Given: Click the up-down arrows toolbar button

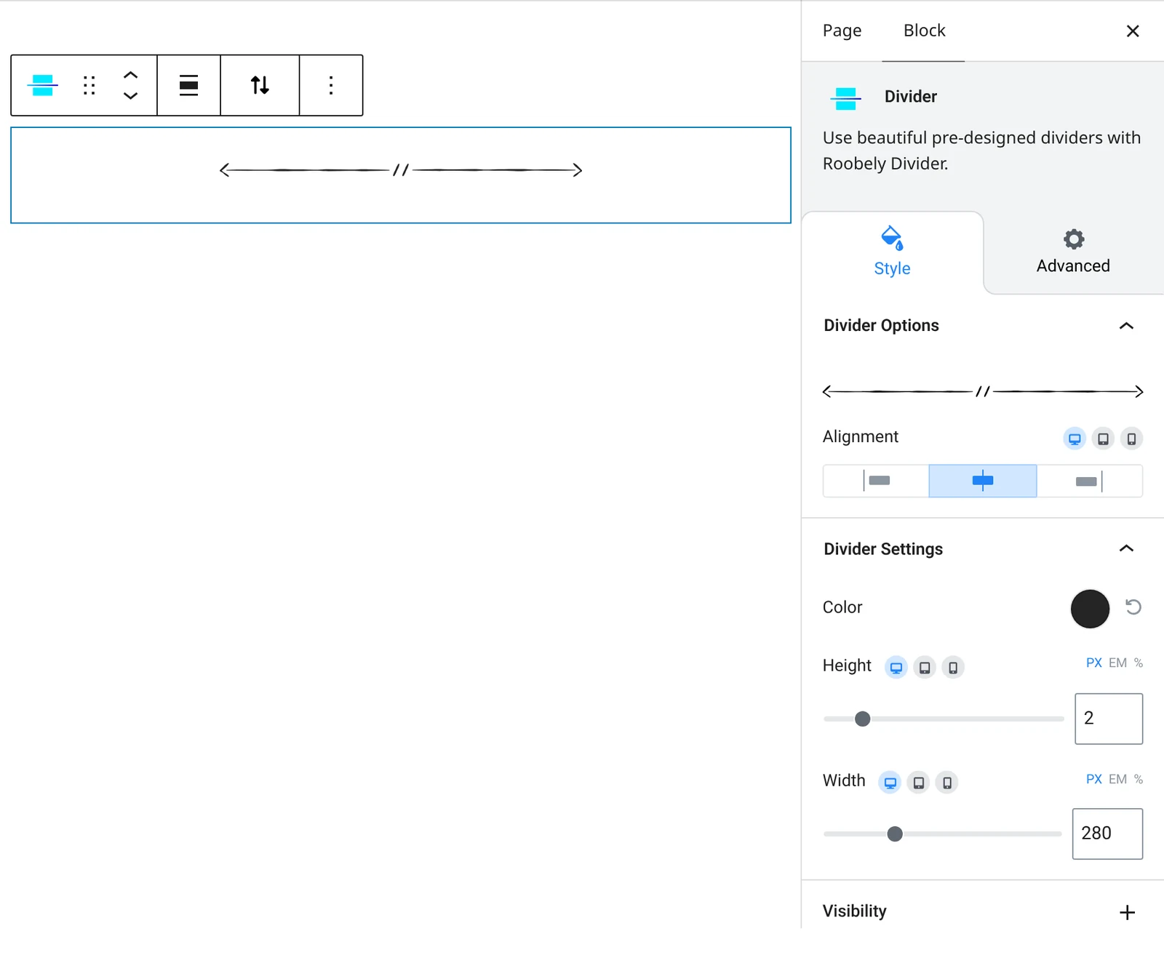Looking at the screenshot, I should pos(260,85).
